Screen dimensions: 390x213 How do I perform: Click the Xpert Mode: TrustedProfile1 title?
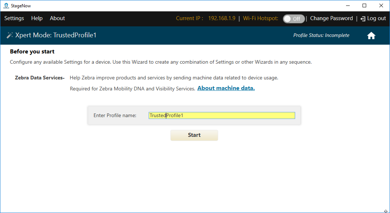point(56,35)
